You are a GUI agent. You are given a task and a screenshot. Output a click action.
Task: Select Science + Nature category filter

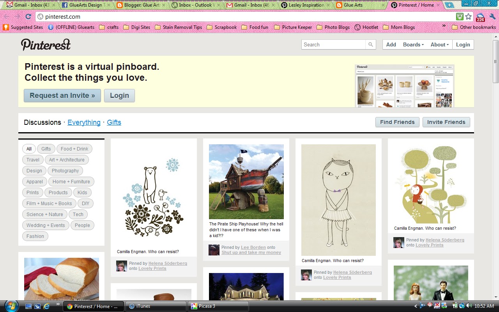click(45, 214)
